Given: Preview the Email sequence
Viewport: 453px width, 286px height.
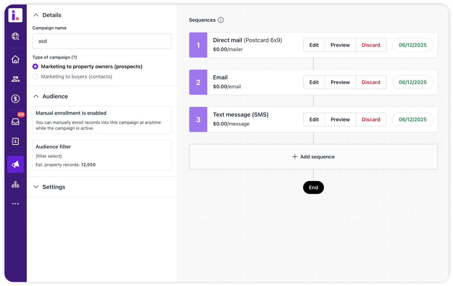Looking at the screenshot, I should pos(340,82).
